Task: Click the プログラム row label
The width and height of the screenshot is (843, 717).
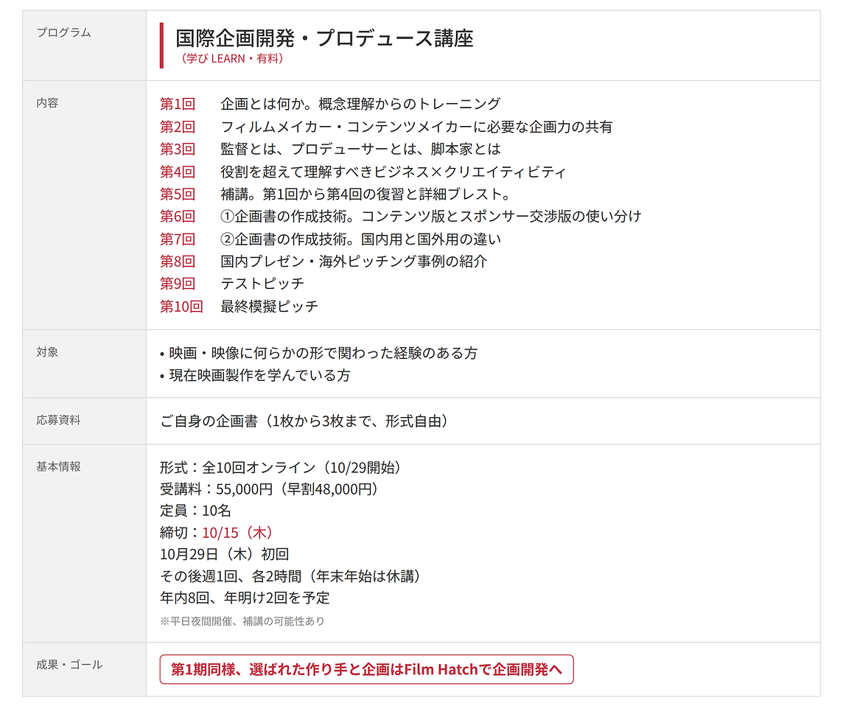Action: coord(63,32)
